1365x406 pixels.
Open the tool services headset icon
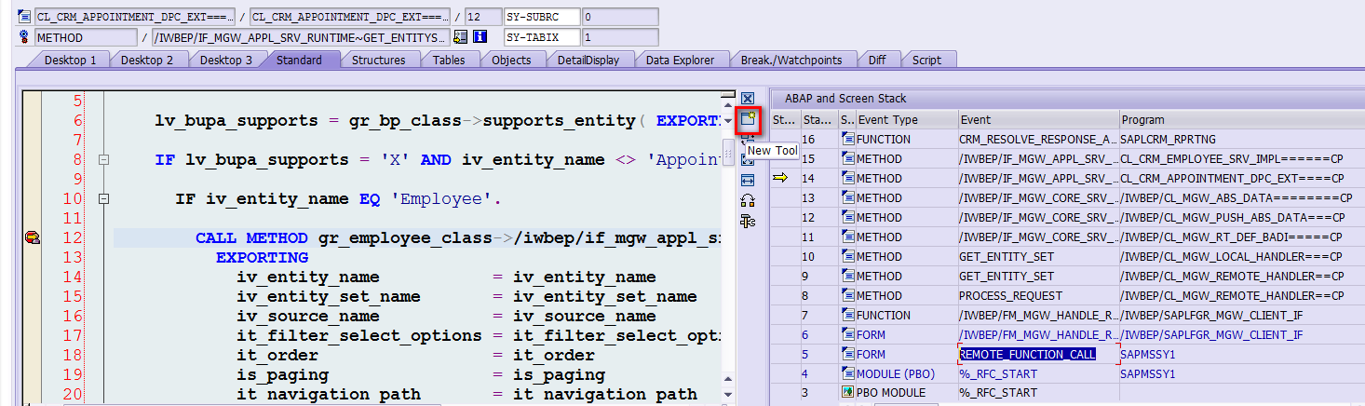pos(747,201)
